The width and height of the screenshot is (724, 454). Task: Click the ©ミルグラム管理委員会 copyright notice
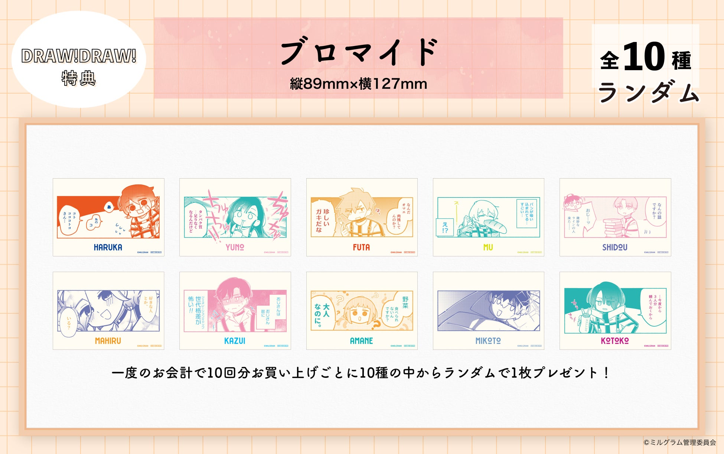(680, 442)
